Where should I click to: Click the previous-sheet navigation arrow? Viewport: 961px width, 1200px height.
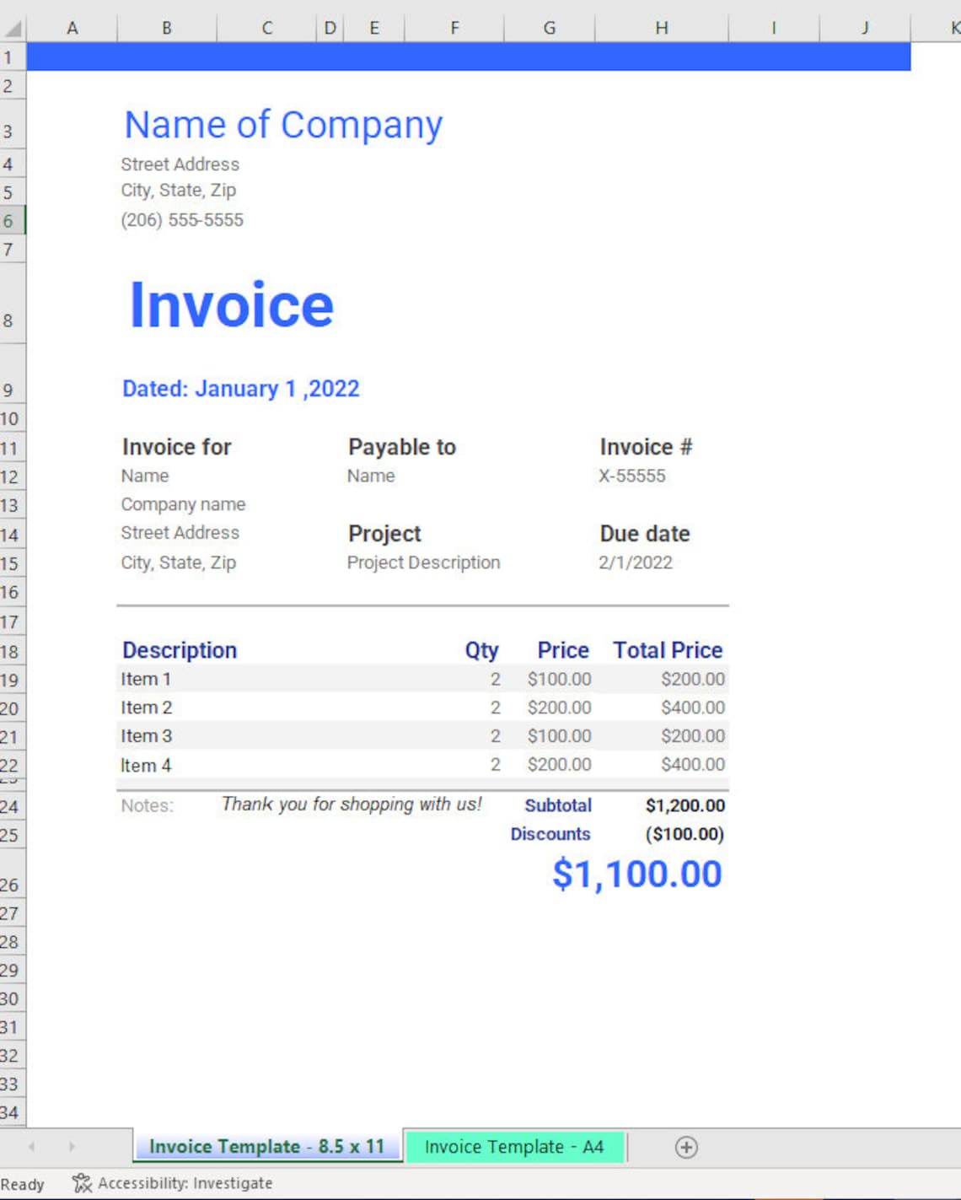coord(33,1148)
